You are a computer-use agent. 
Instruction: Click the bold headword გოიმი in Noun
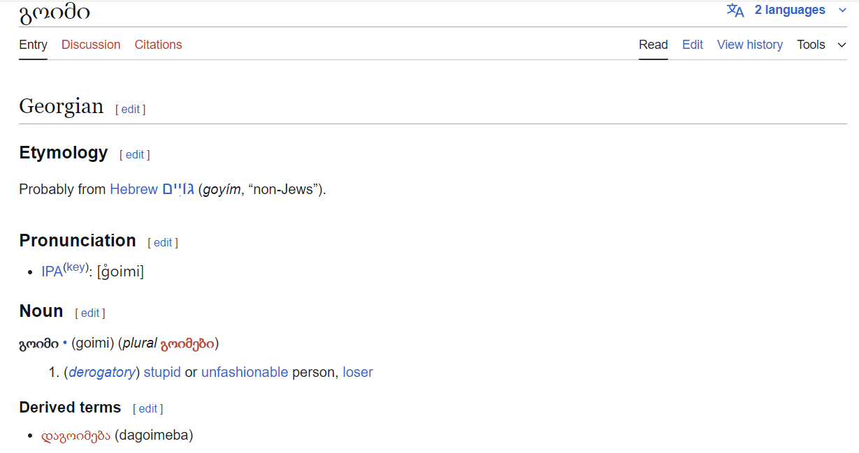(39, 343)
